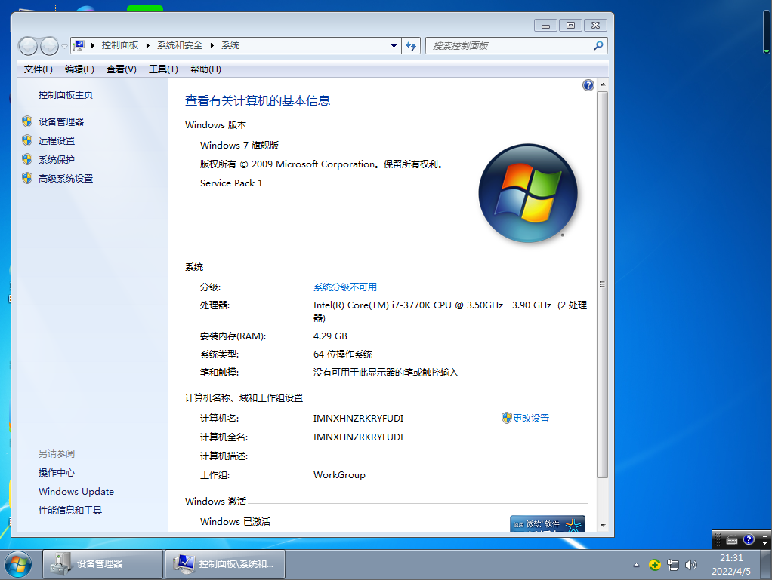The height and width of the screenshot is (580, 772).
Task: Open the Windows Update link
Action: (76, 492)
